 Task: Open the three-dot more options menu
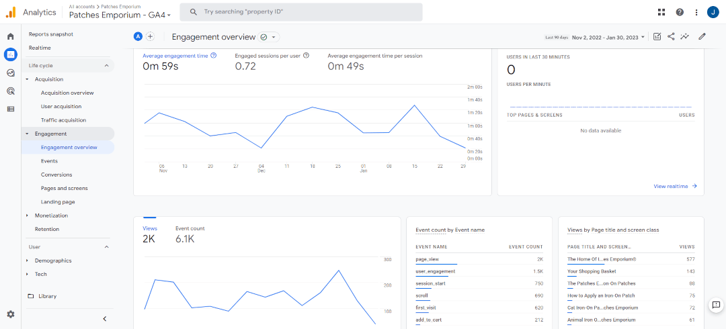[x=696, y=12]
